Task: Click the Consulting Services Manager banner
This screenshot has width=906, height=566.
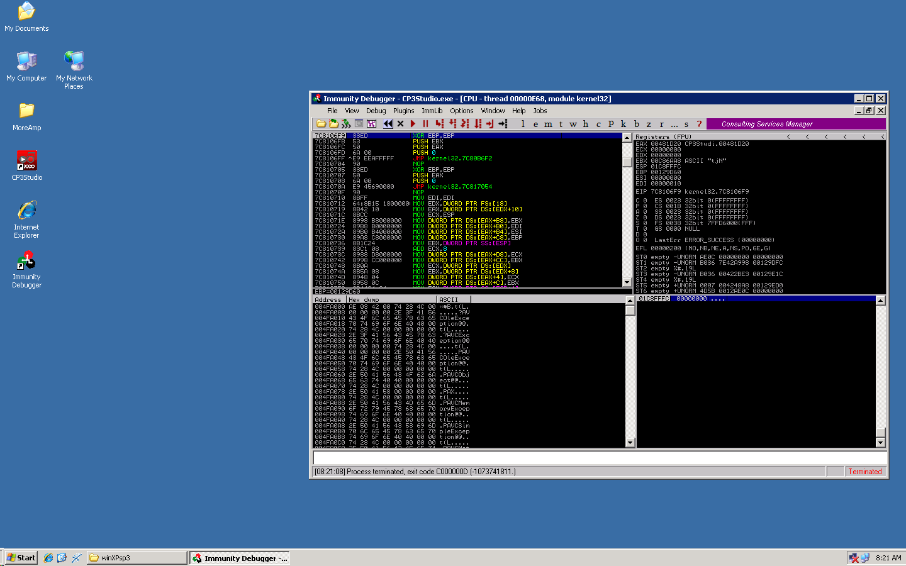Action: tap(766, 124)
